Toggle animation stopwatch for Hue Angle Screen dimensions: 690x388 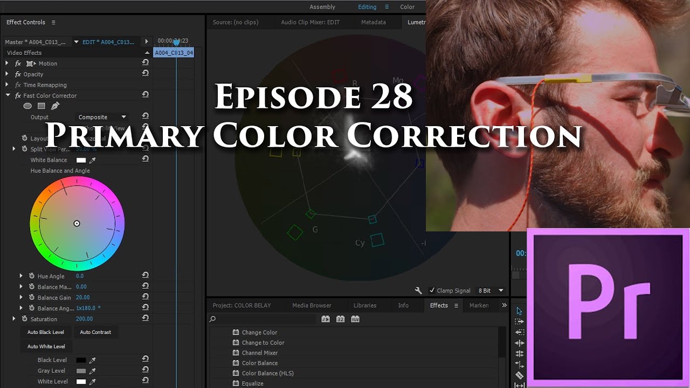click(32, 276)
